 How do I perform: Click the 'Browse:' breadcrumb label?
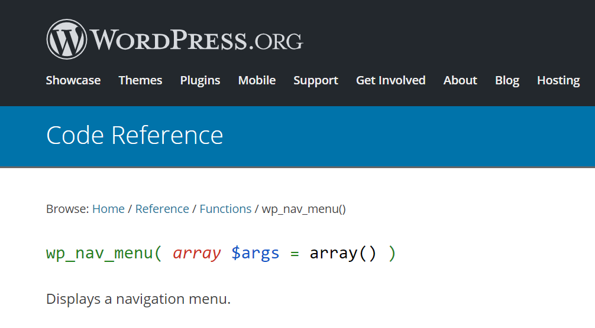(67, 209)
